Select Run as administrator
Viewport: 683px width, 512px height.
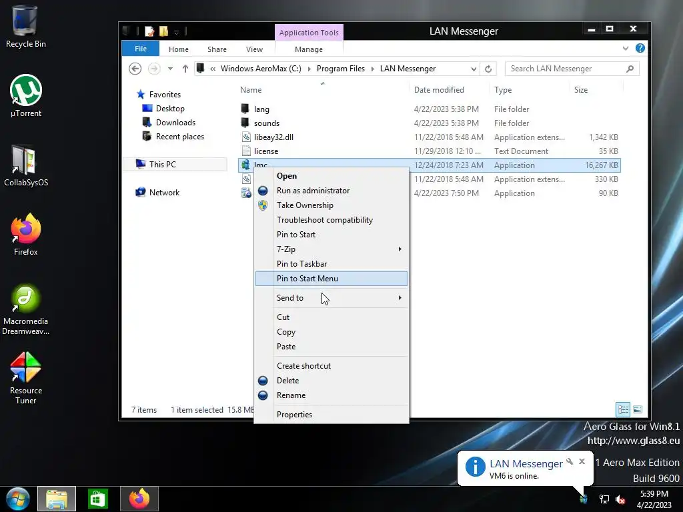pos(331,191)
